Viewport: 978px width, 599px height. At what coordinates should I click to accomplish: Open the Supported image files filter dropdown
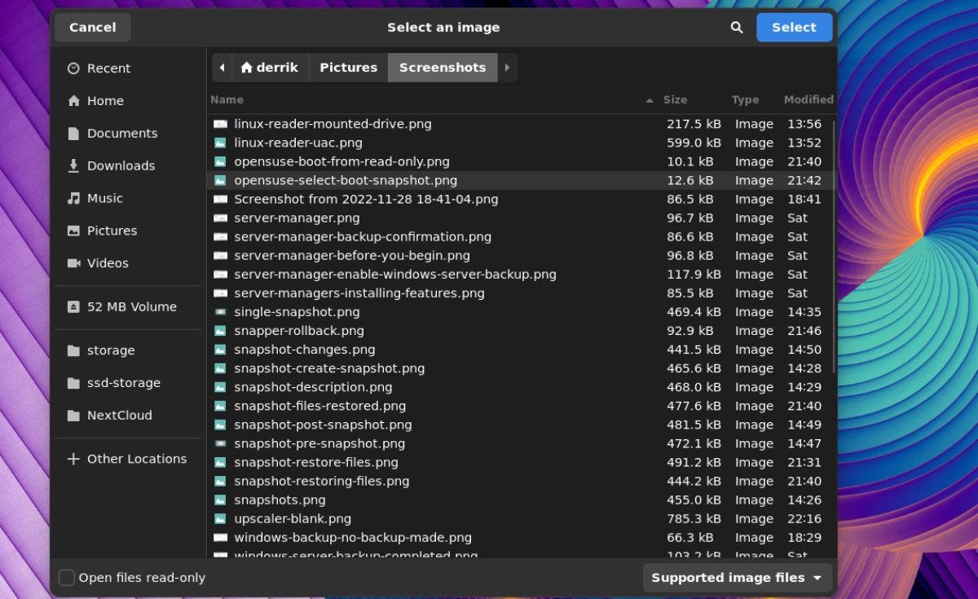(737, 577)
